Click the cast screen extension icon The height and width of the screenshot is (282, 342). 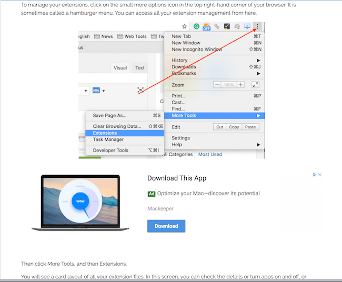tap(247, 26)
